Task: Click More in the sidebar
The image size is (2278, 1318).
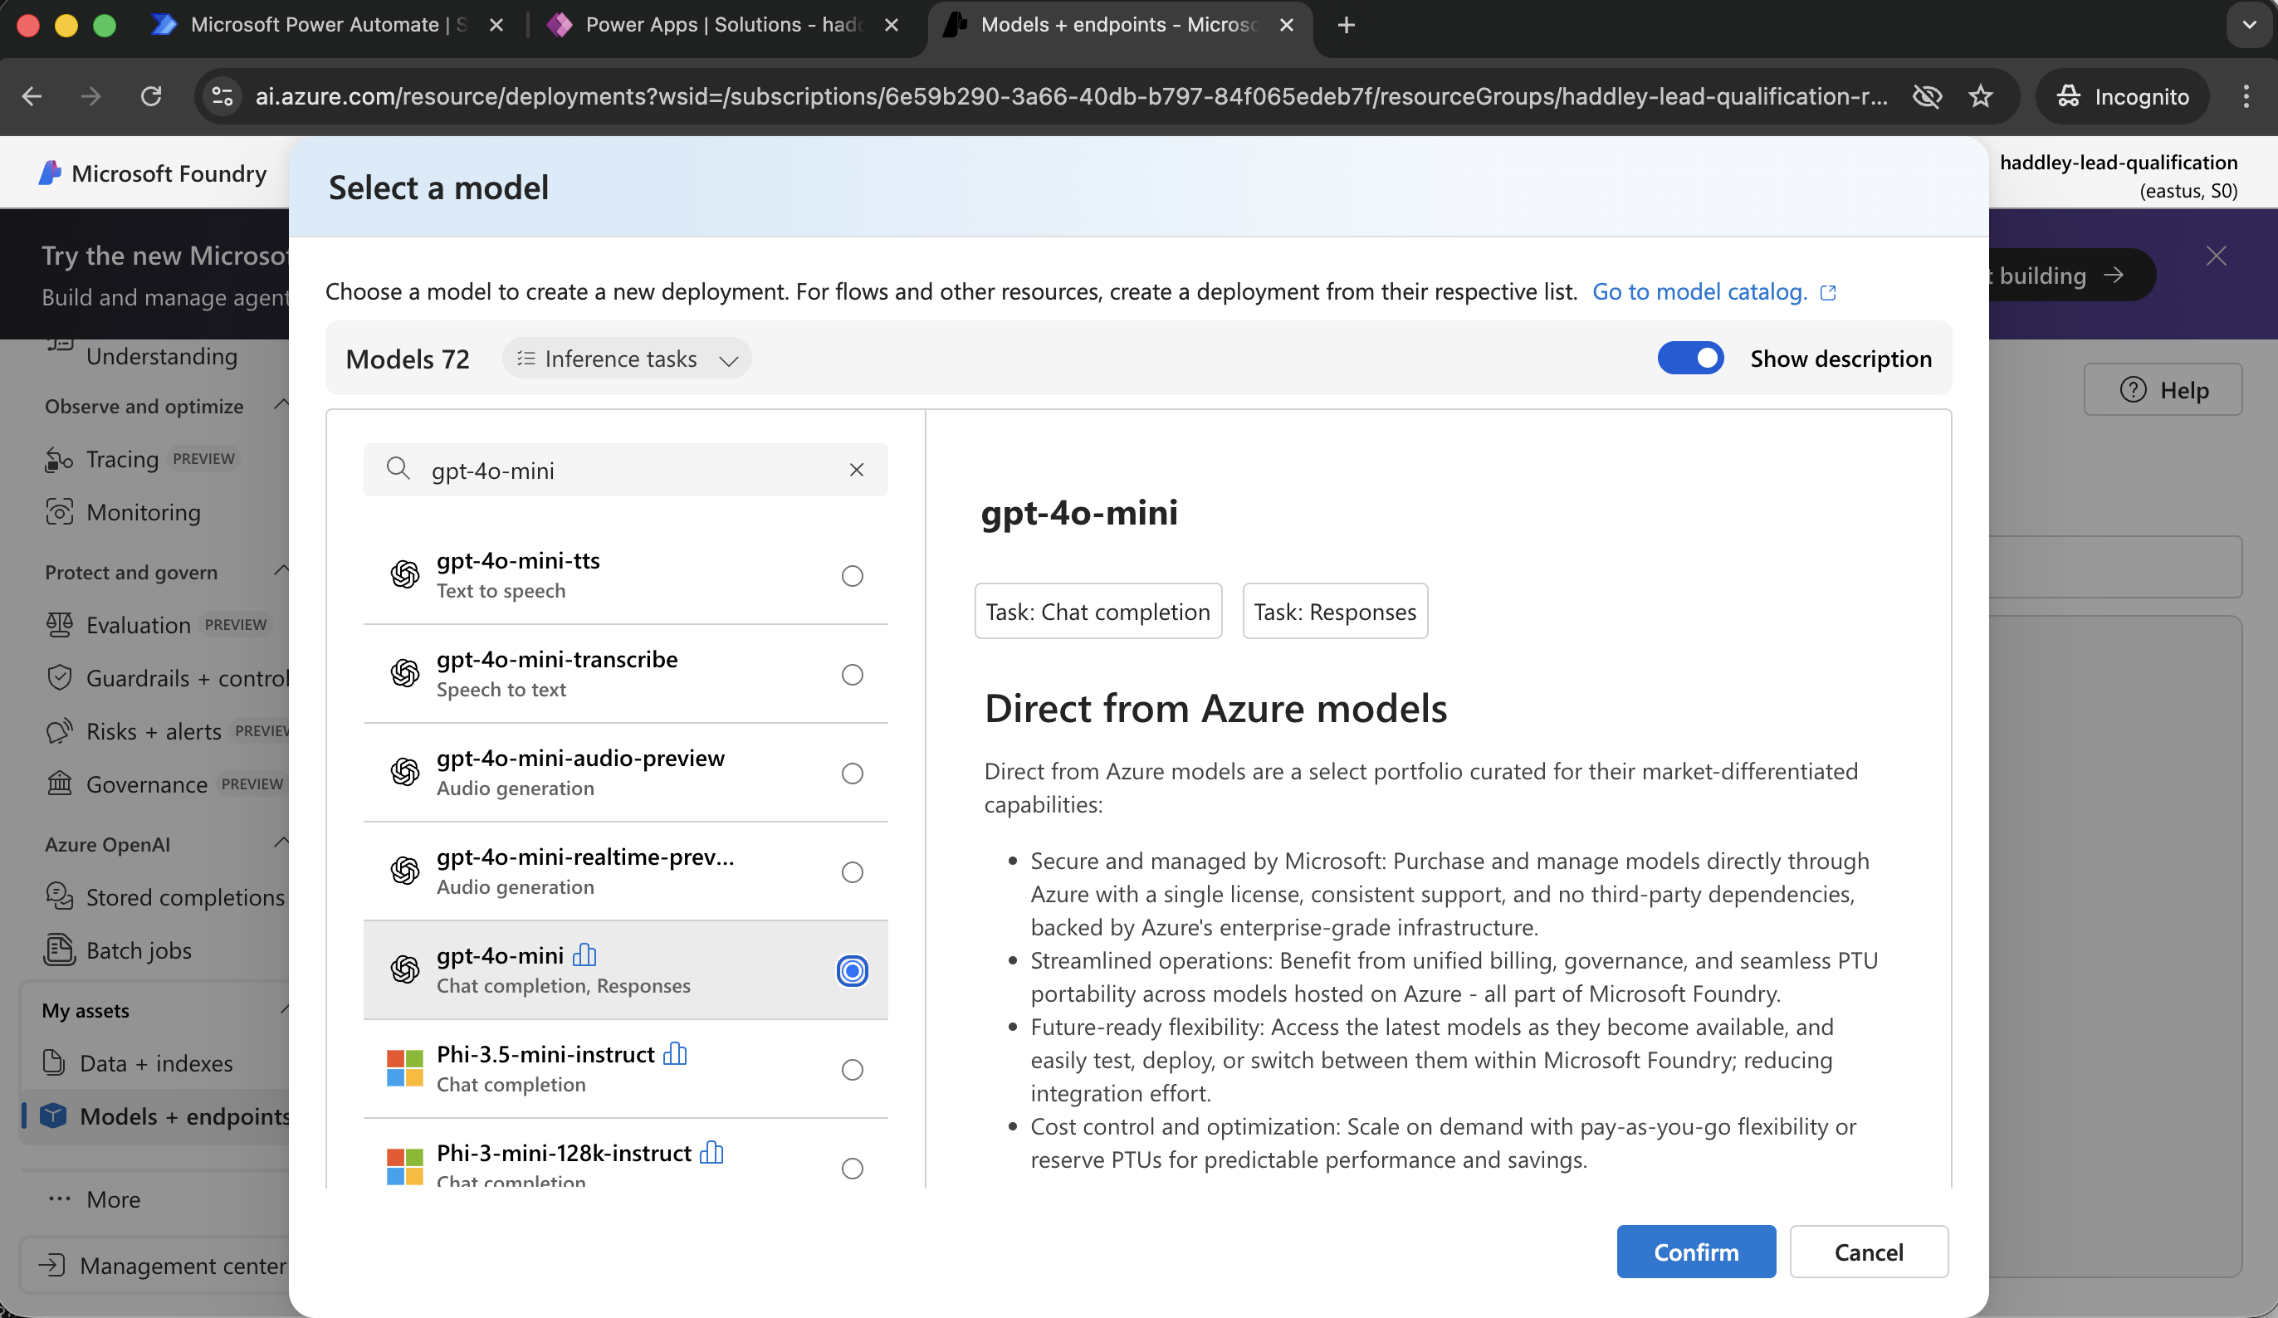Action: pyautogui.click(x=94, y=1199)
